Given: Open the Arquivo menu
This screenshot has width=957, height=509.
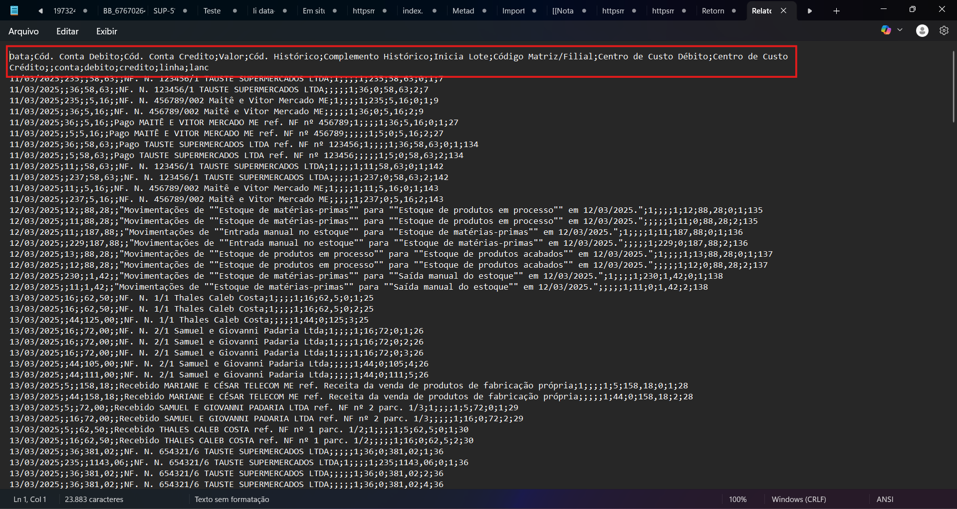Looking at the screenshot, I should coord(23,31).
